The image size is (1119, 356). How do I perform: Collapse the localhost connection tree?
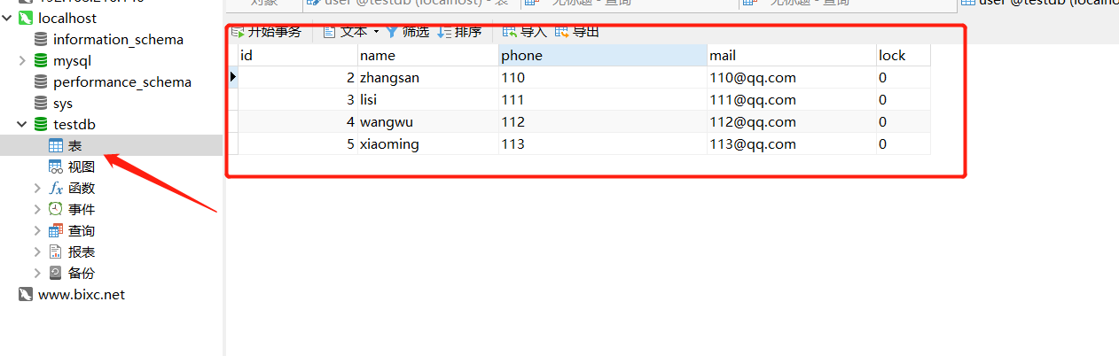point(8,18)
